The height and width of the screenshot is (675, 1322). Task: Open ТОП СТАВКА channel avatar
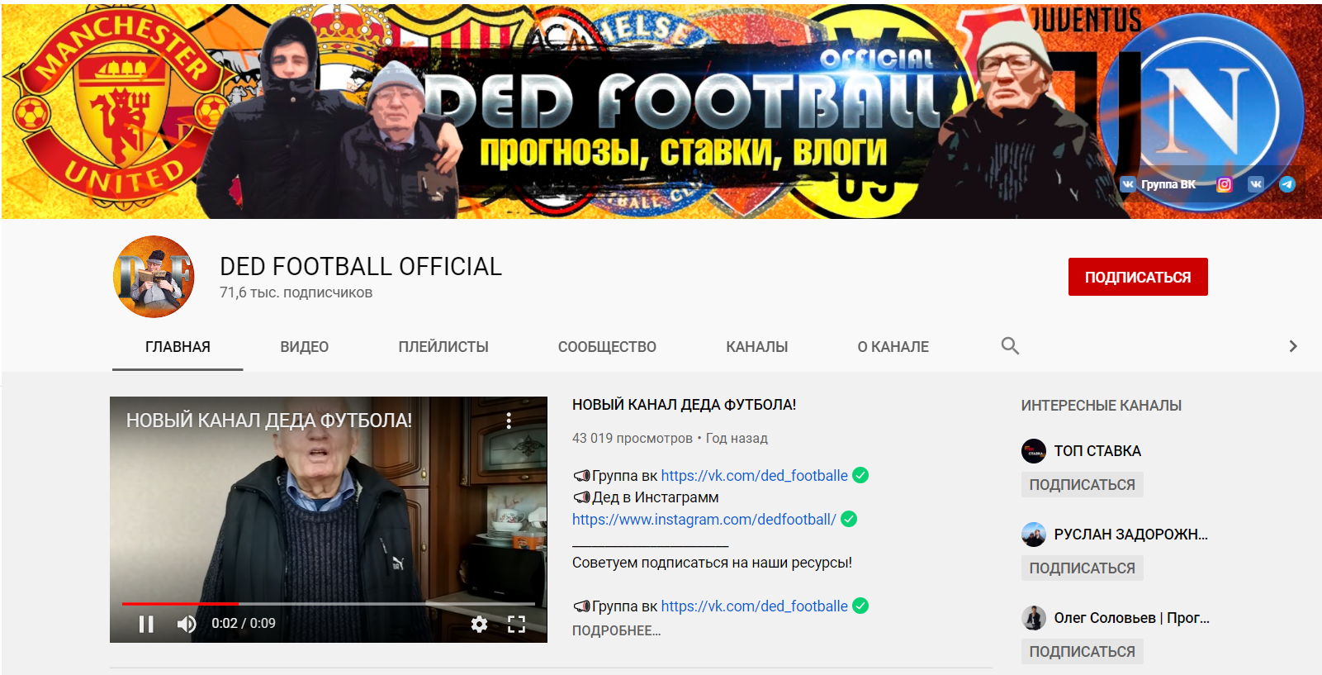(1034, 451)
